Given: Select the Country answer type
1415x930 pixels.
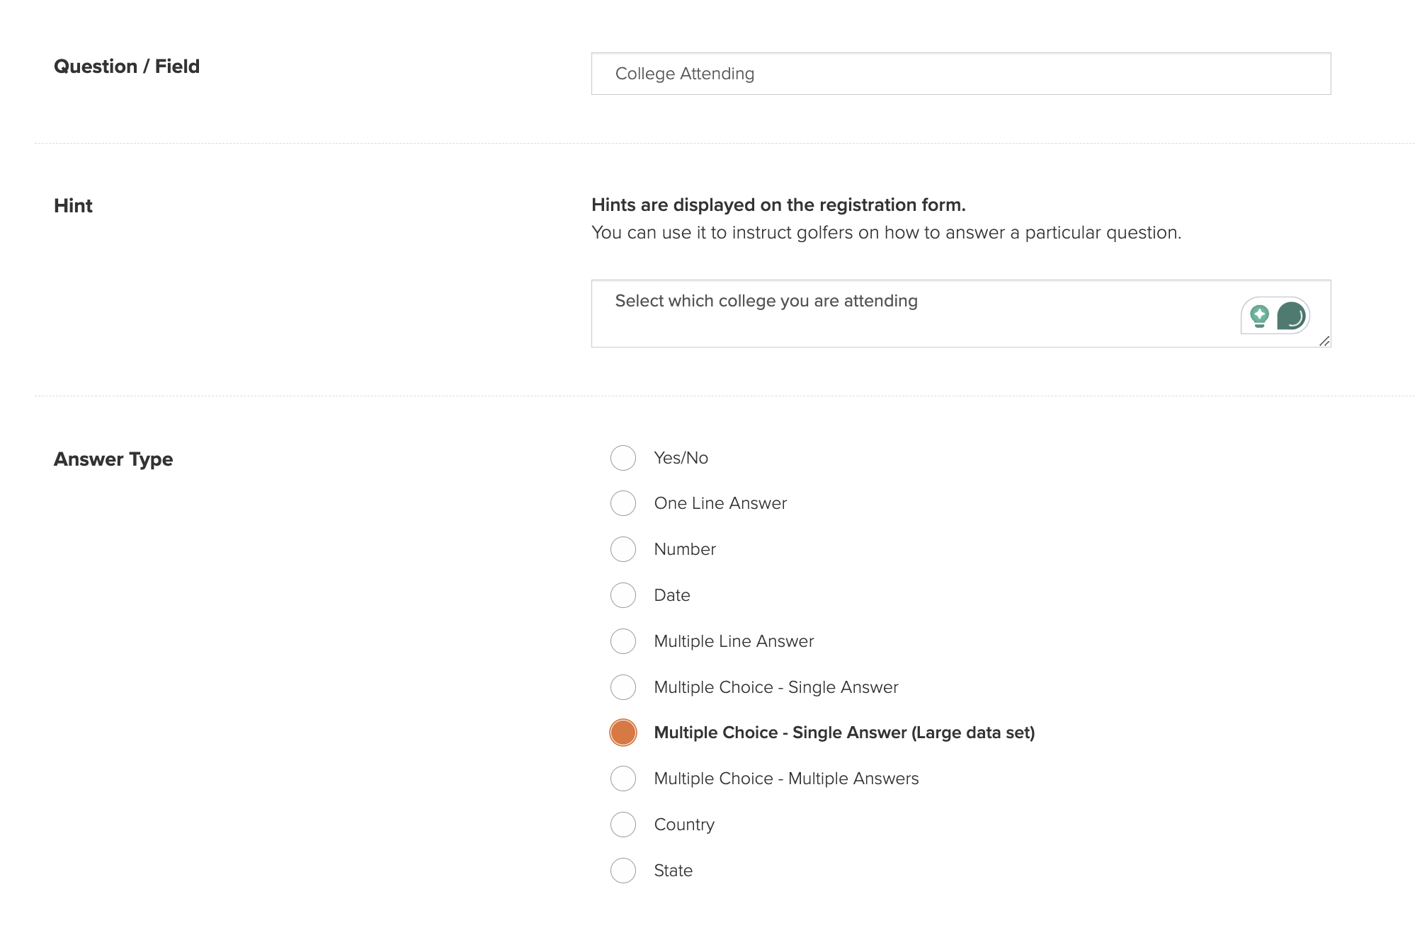Looking at the screenshot, I should click(x=623, y=825).
